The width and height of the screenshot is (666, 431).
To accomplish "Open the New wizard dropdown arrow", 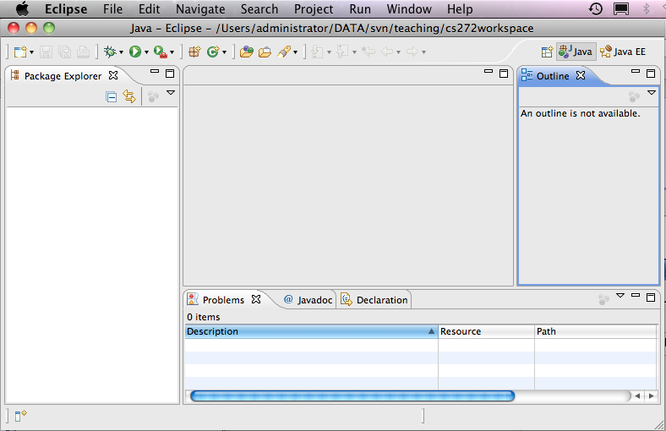I will tap(31, 52).
